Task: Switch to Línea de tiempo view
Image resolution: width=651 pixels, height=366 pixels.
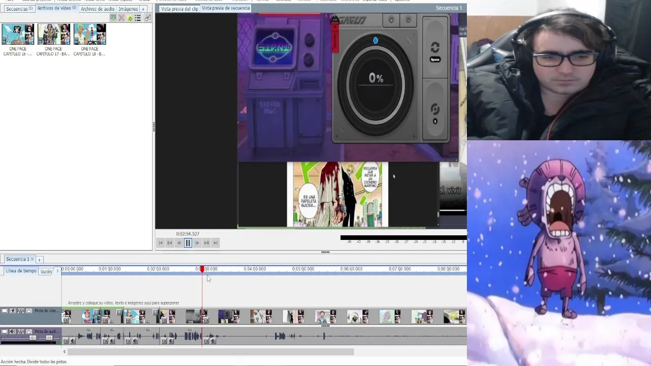Action: (21, 271)
